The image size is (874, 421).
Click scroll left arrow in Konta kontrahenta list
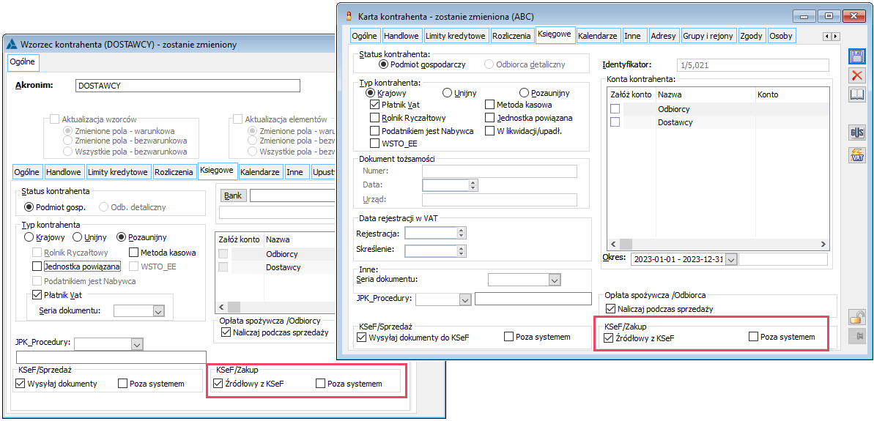click(614, 245)
